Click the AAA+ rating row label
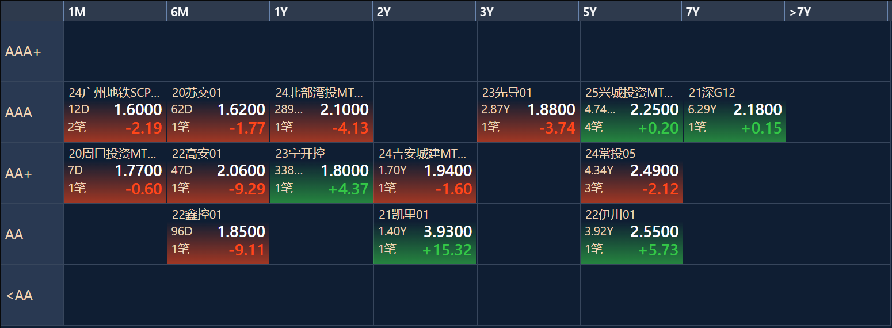 tap(32, 52)
